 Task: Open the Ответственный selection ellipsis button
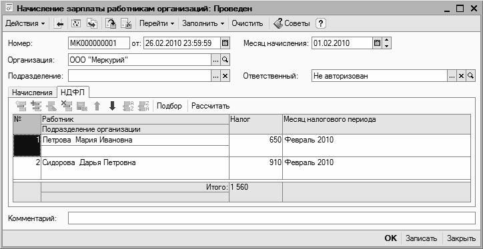452,77
